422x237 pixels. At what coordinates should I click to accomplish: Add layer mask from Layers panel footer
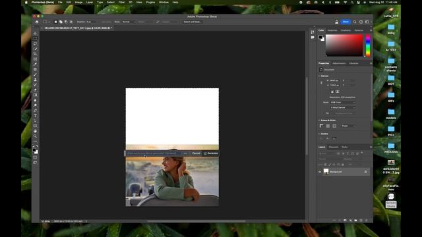click(x=345, y=220)
